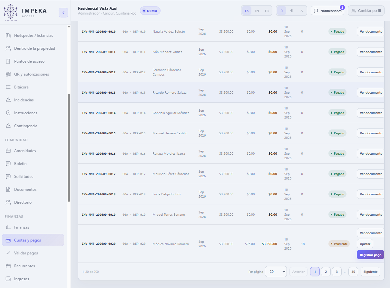Click the sidebar vertical scrollbar

(69, 148)
